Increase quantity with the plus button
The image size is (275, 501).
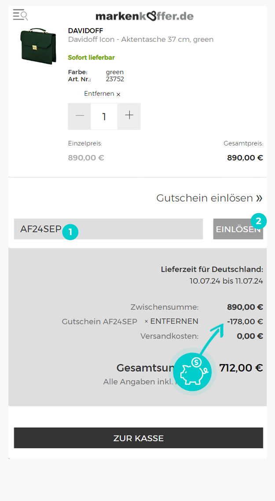pyautogui.click(x=129, y=116)
